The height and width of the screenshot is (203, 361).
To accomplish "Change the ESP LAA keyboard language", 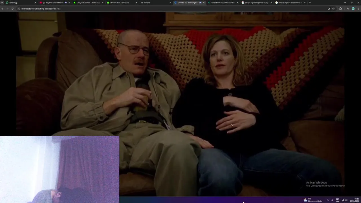I will (338, 200).
